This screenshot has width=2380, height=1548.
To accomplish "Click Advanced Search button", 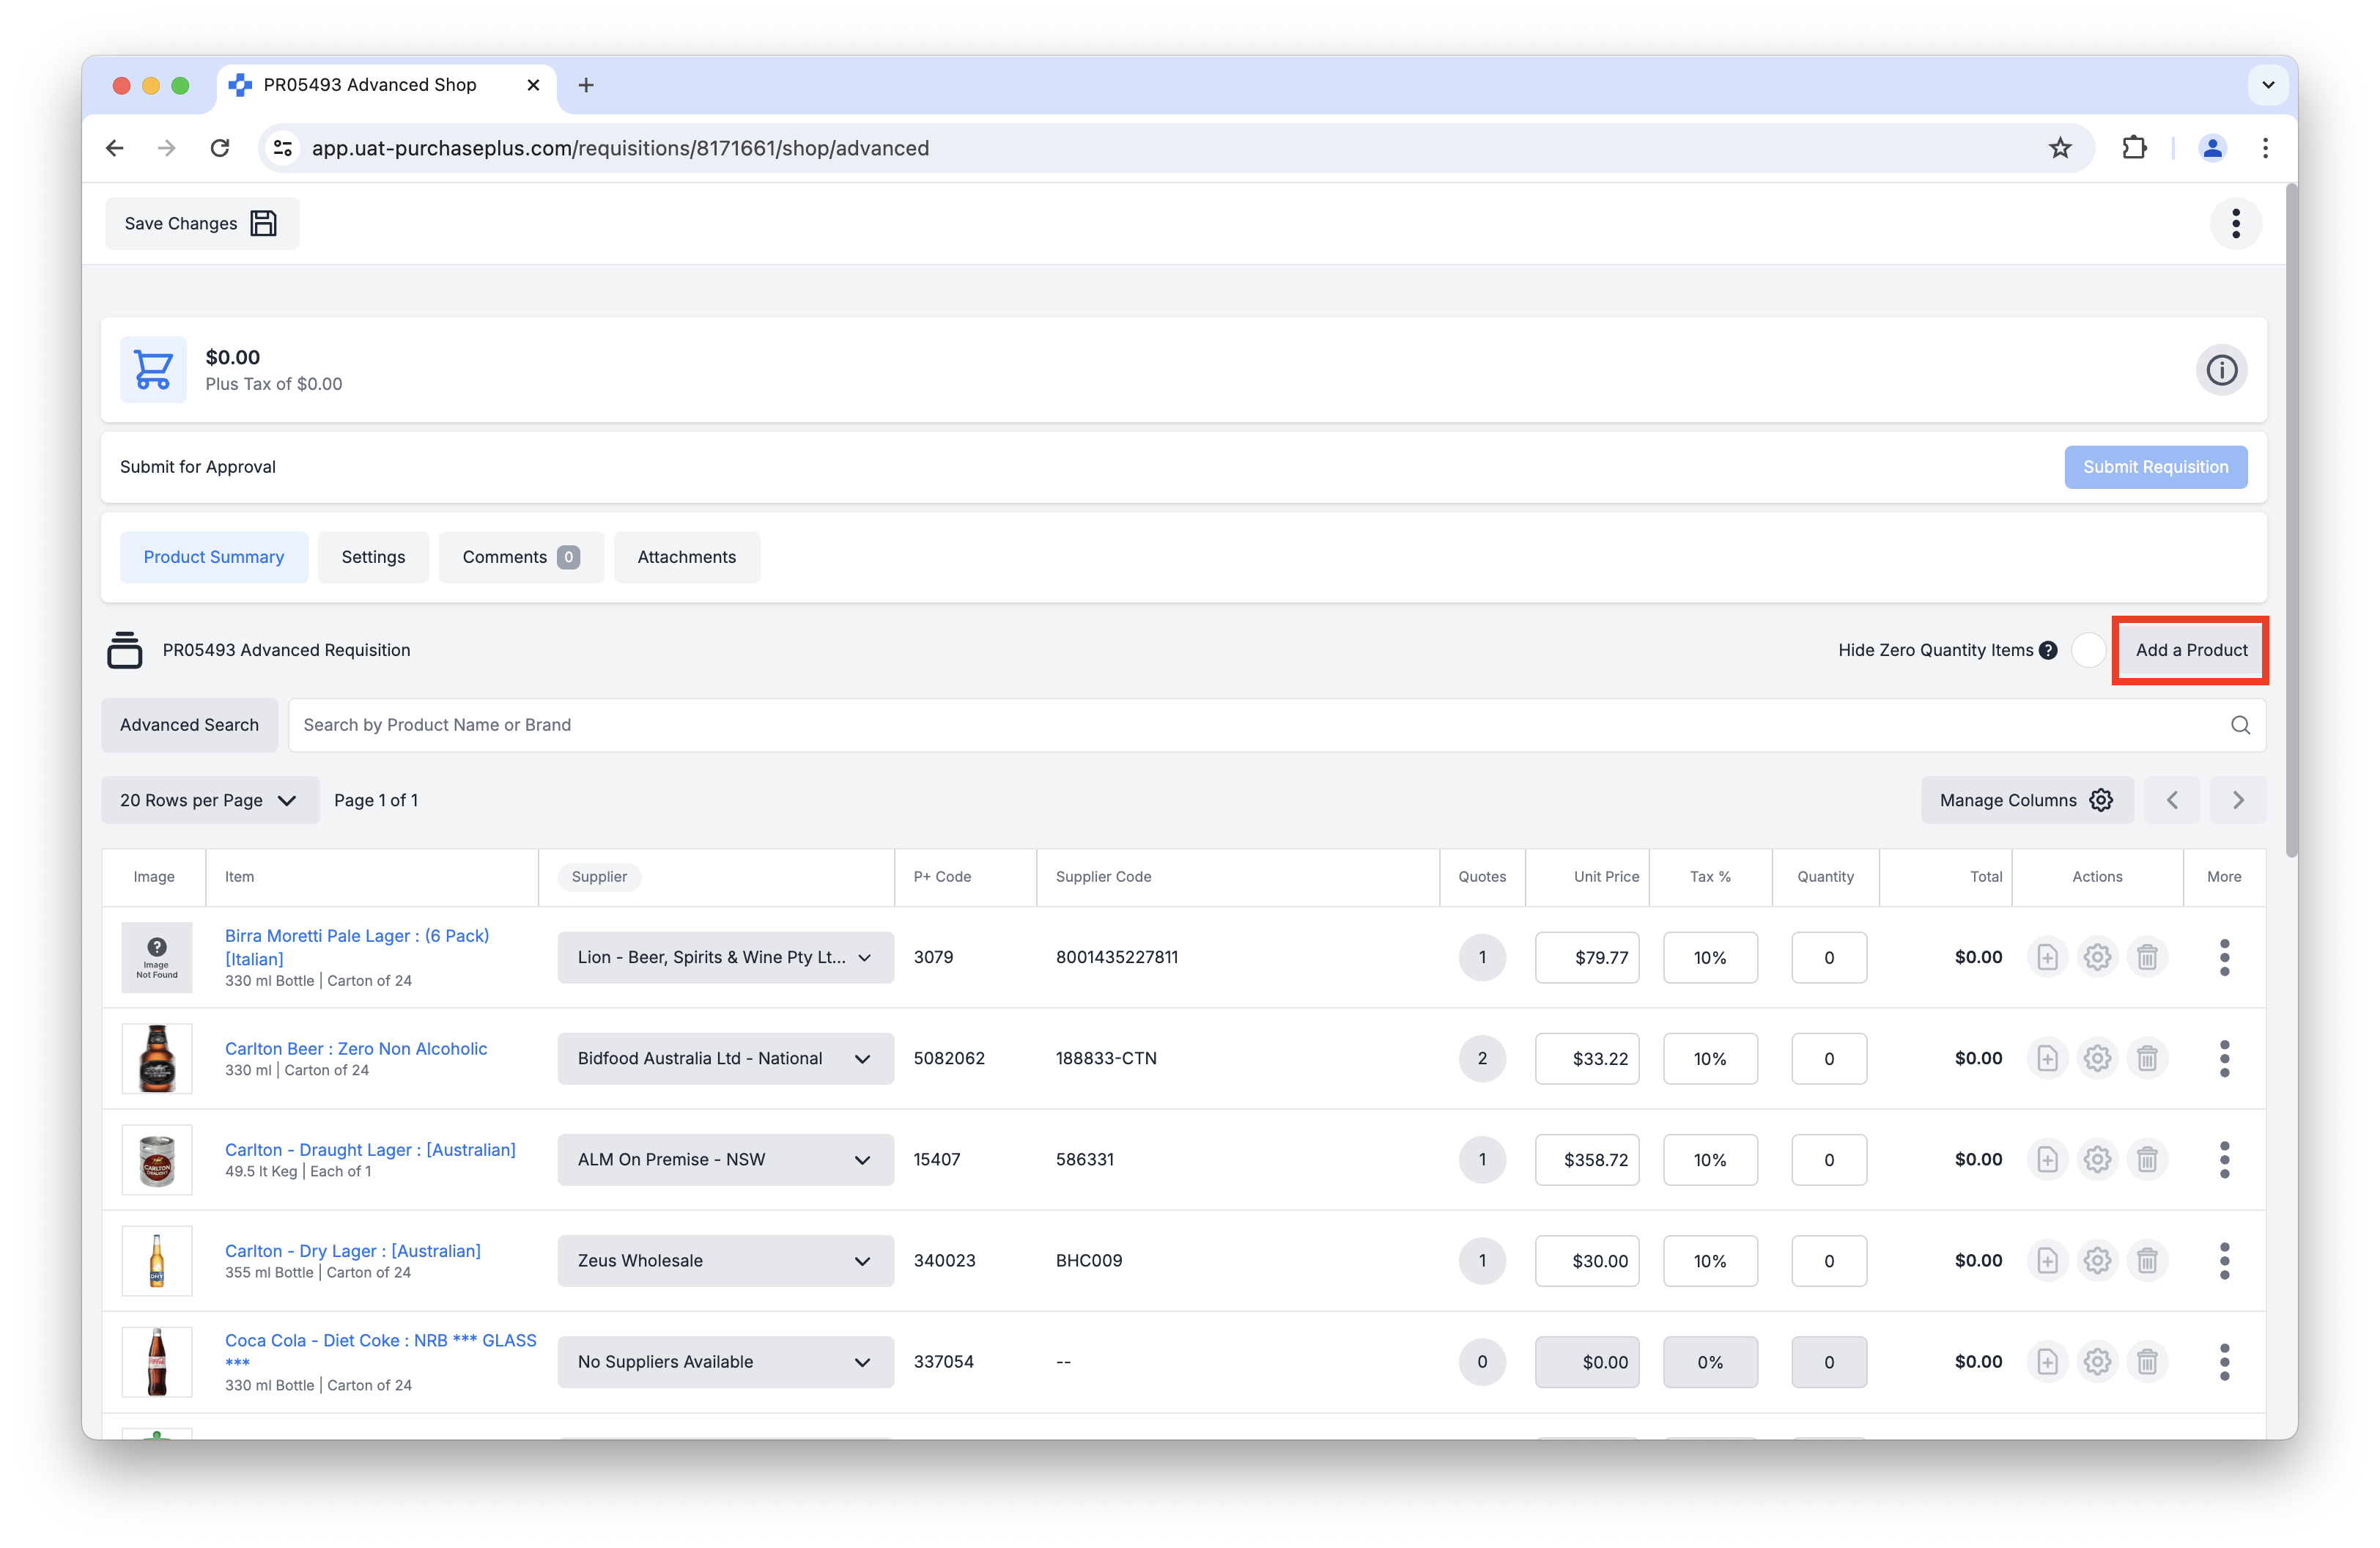I will click(190, 725).
